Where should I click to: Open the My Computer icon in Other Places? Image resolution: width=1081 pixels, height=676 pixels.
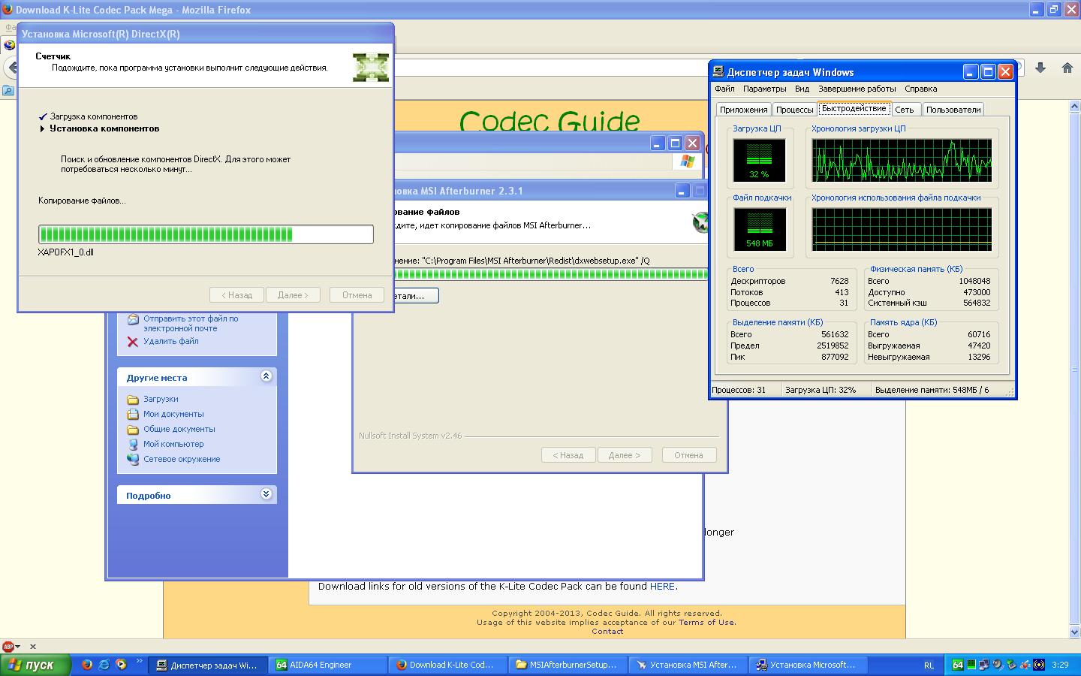coord(133,444)
